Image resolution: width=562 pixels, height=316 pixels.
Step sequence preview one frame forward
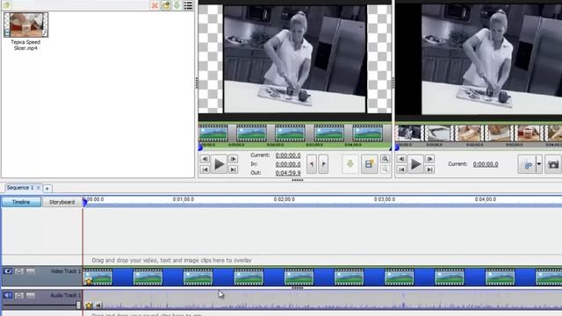pyautogui.click(x=429, y=159)
